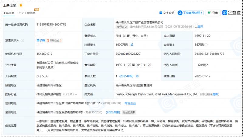Open 文字介绍 text introduction
The height and width of the screenshot is (137, 243).
[167, 13]
